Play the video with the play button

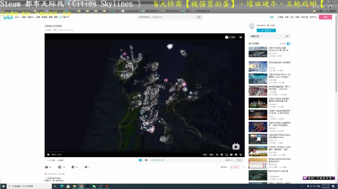point(48,154)
